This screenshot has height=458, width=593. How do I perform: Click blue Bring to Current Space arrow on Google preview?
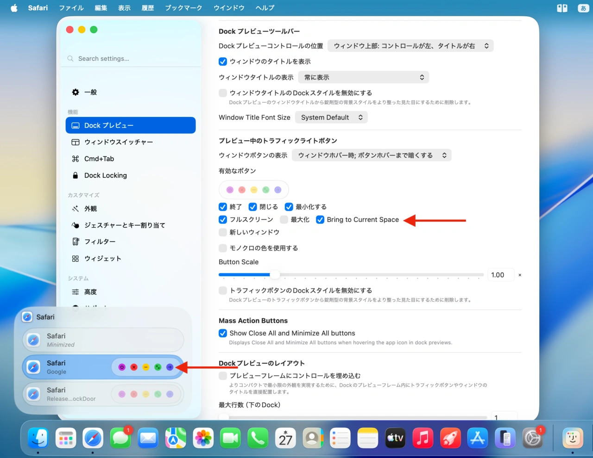(170, 367)
